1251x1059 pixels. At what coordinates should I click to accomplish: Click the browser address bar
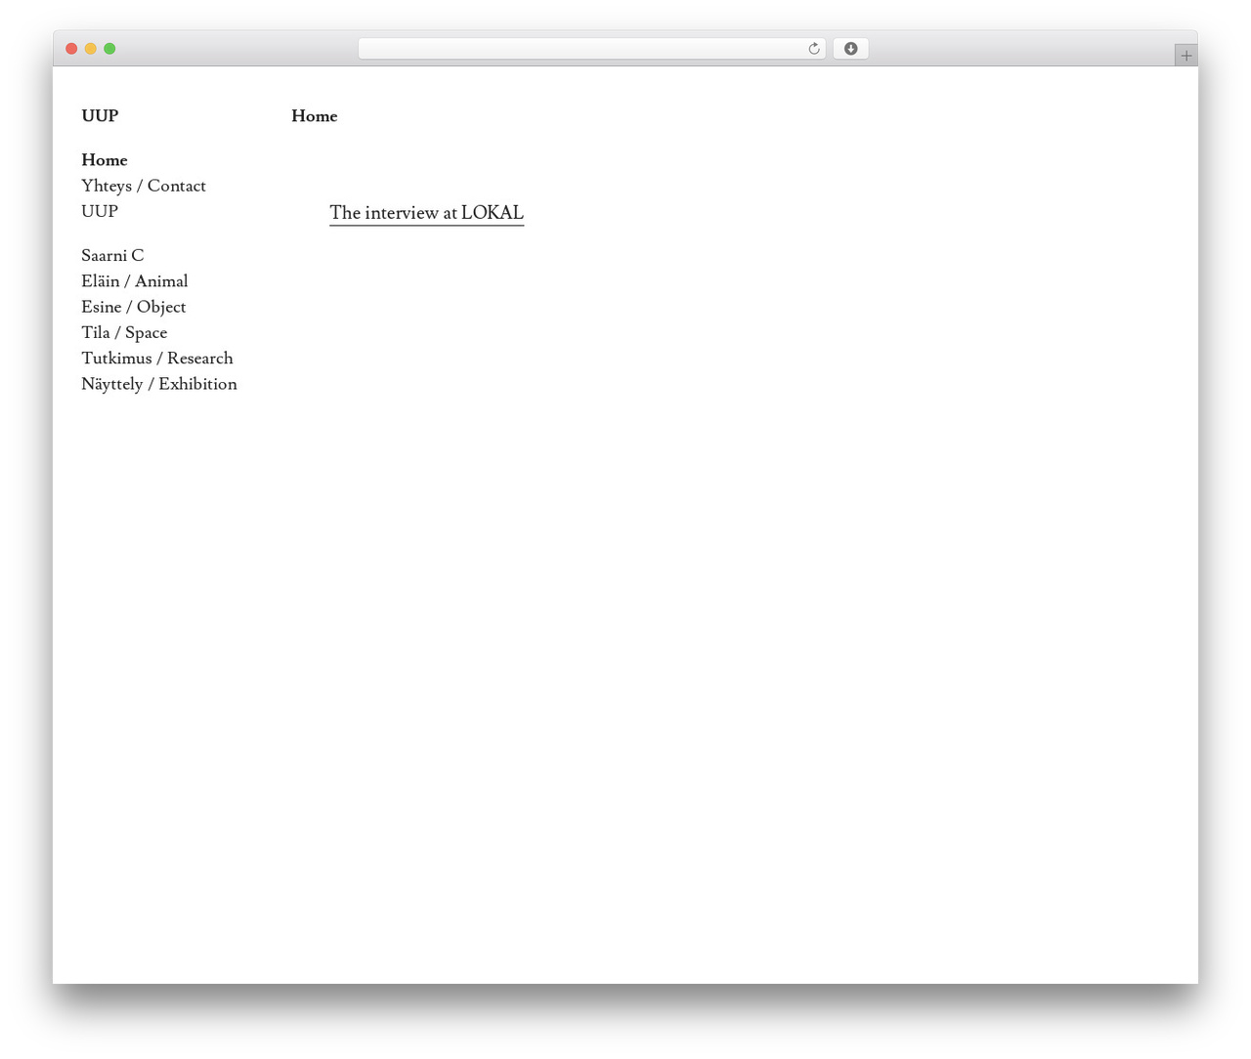coord(591,49)
